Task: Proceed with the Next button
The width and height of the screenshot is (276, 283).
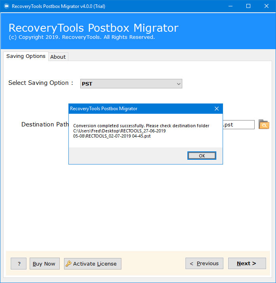Action: click(247, 263)
